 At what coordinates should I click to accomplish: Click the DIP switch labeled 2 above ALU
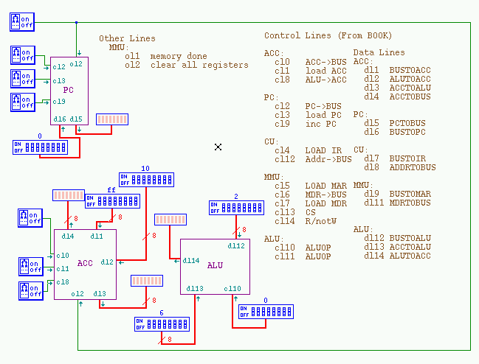tap(236, 208)
